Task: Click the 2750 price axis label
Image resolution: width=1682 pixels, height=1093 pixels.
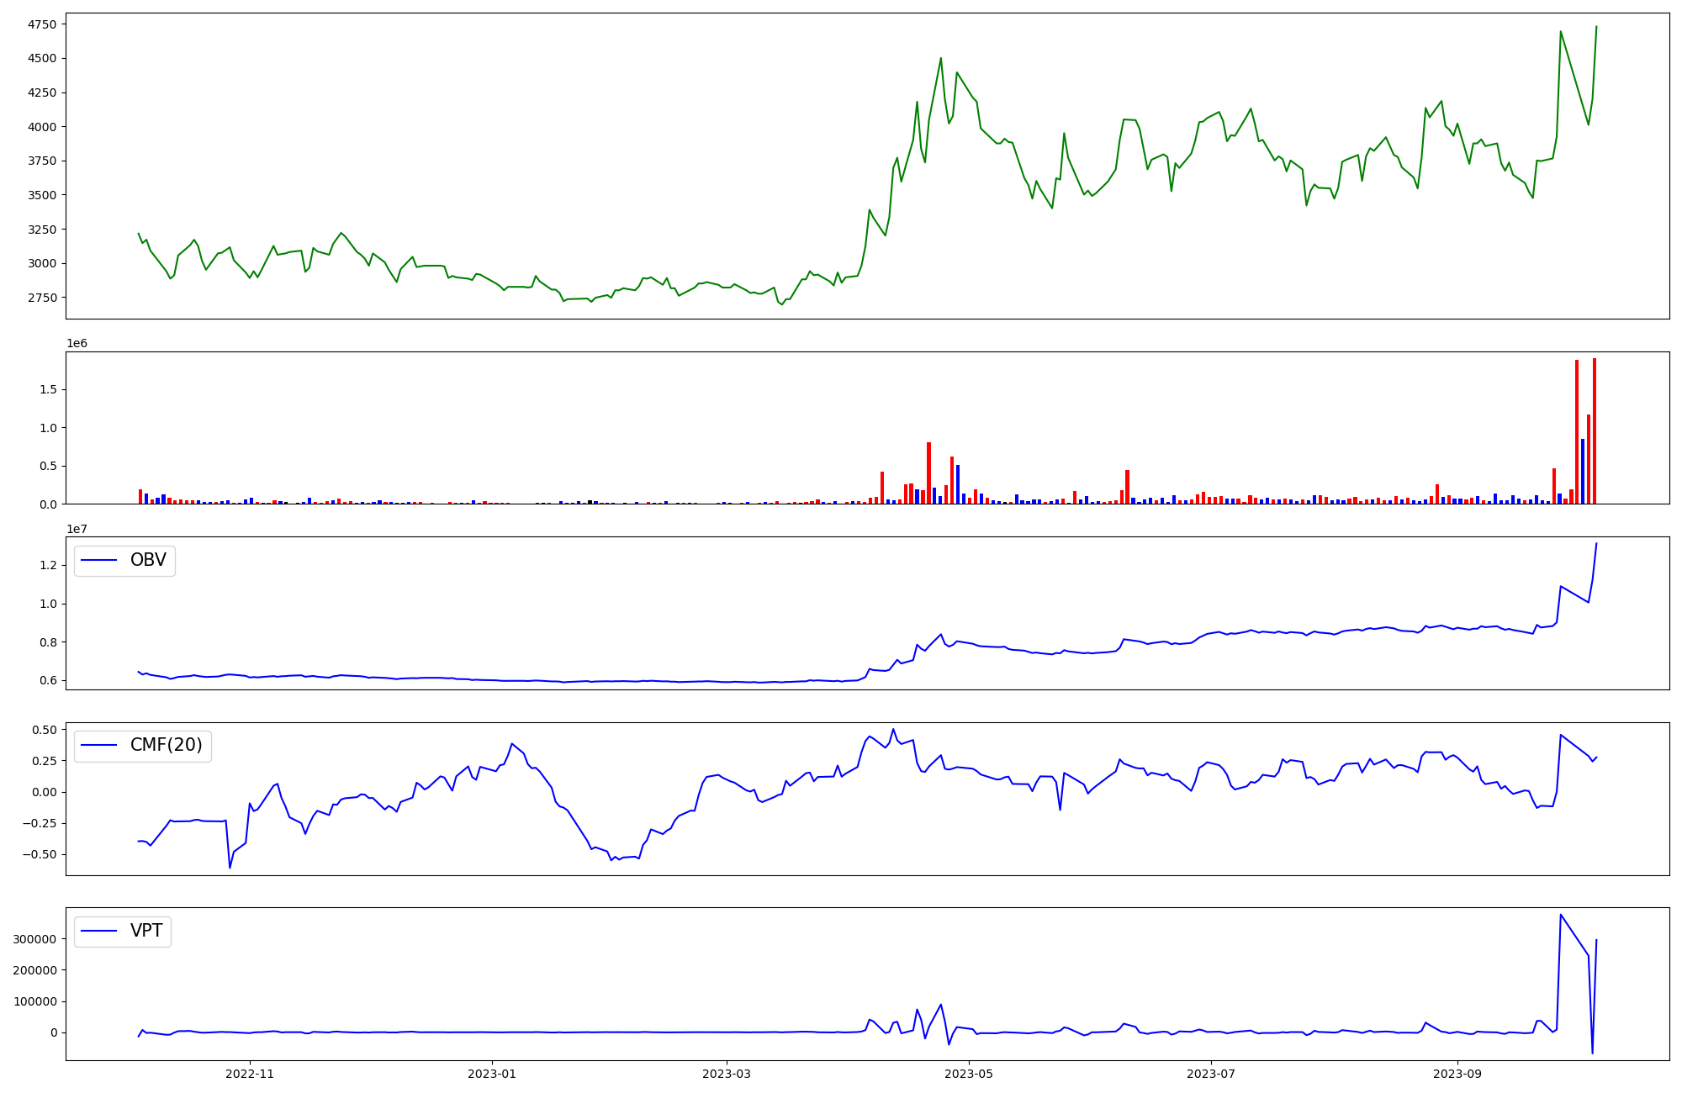Action: click(x=42, y=298)
